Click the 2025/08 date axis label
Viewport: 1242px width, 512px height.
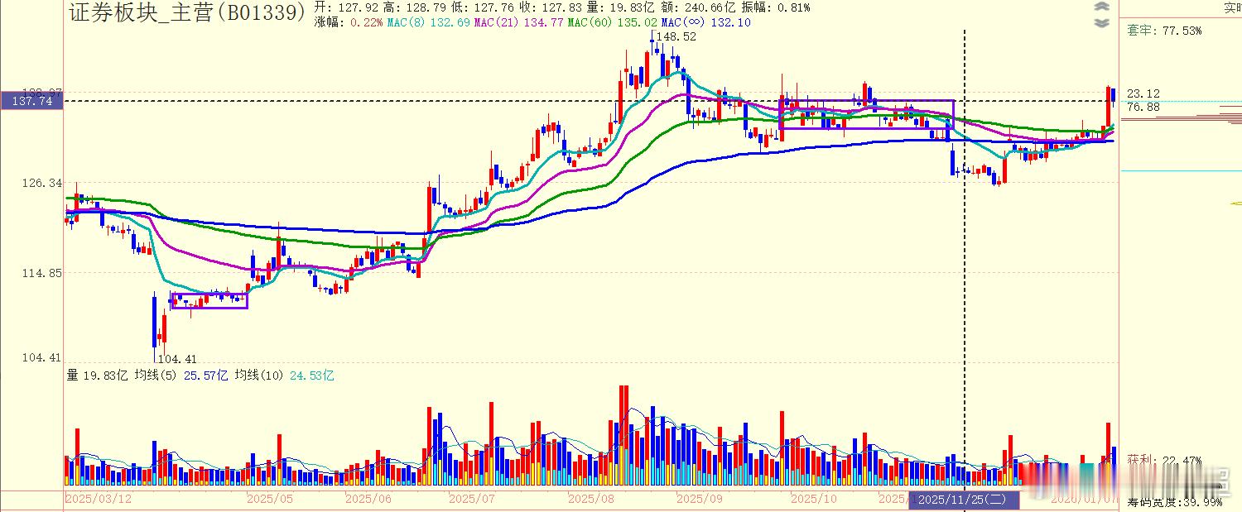tap(592, 499)
